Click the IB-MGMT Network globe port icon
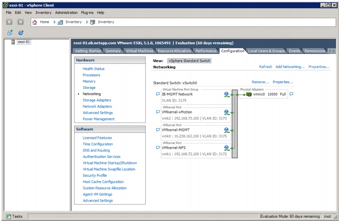The height and width of the screenshot is (224, 339). click(227, 94)
